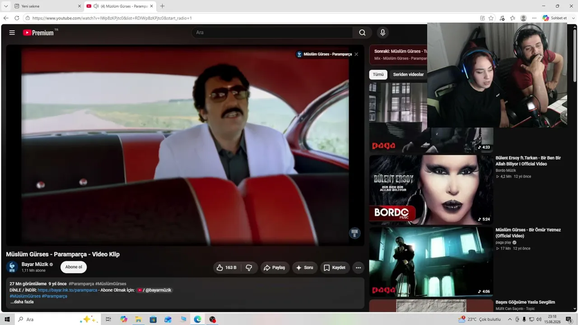
Task: Close the Müslüm Gürses Paramparça tab
Action: 152,6
